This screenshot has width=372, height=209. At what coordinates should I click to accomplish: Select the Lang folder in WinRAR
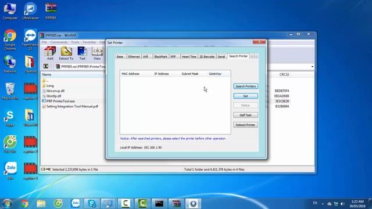point(50,86)
